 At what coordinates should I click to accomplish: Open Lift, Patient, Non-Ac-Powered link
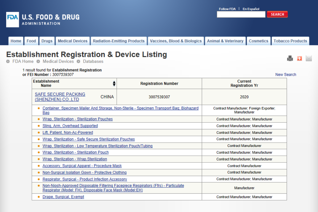pyautogui.click(x=68, y=133)
